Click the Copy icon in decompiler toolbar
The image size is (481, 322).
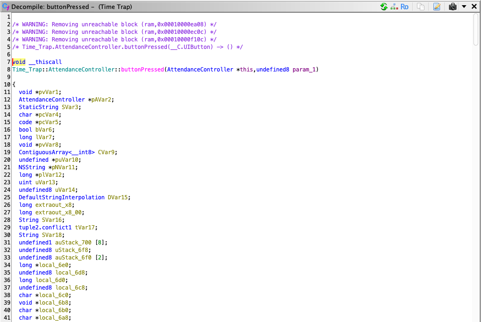tap(421, 7)
